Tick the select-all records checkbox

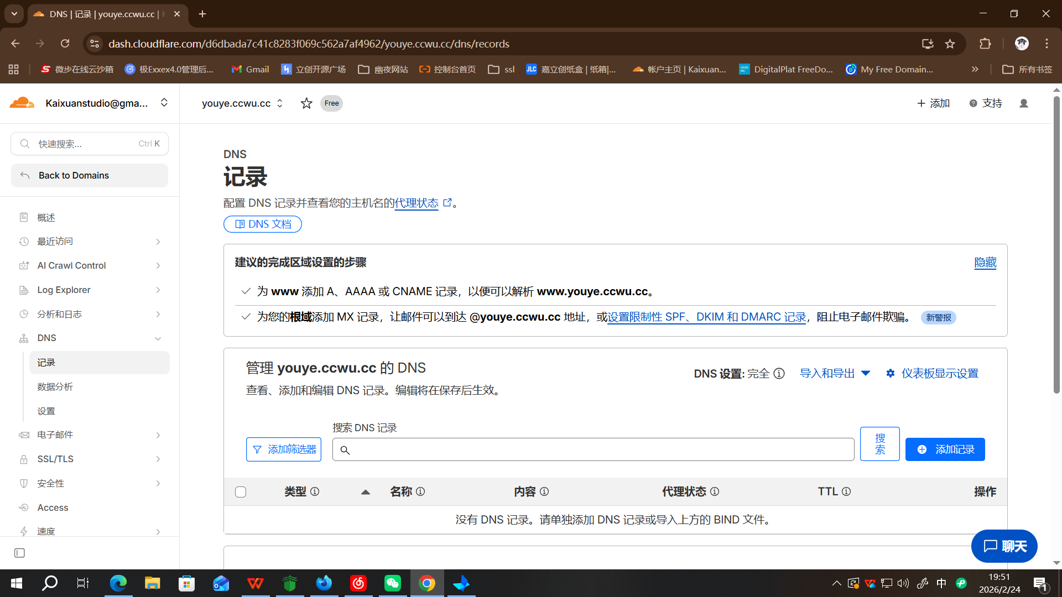pos(241,492)
